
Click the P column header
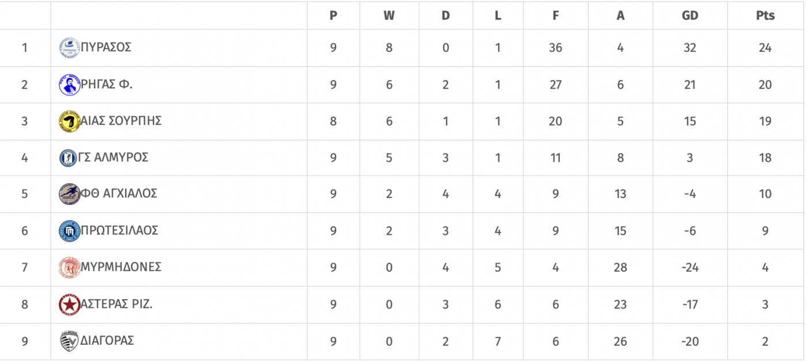click(333, 16)
